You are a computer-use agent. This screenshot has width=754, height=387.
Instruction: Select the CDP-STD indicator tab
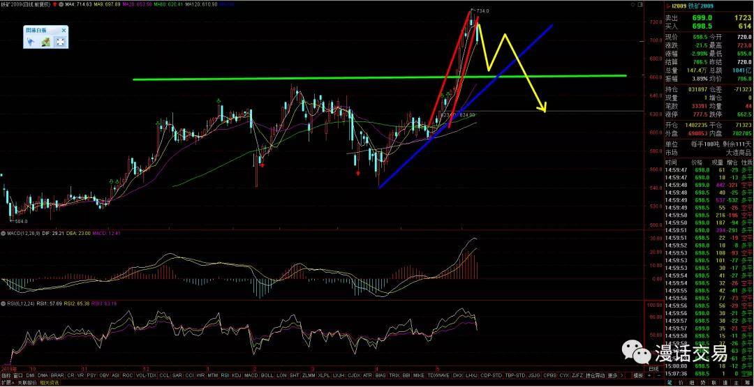[491, 375]
